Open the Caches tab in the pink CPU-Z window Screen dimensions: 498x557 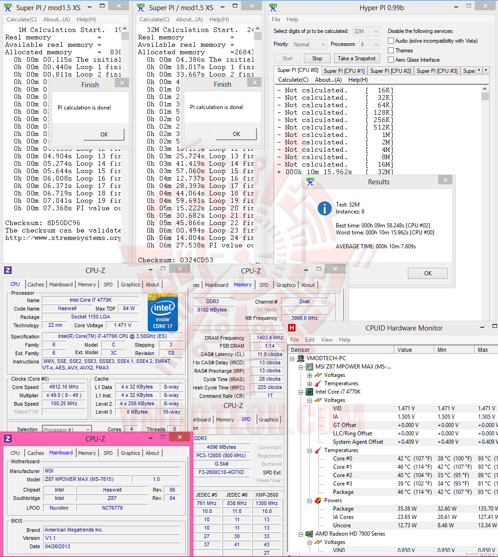[x=36, y=453]
